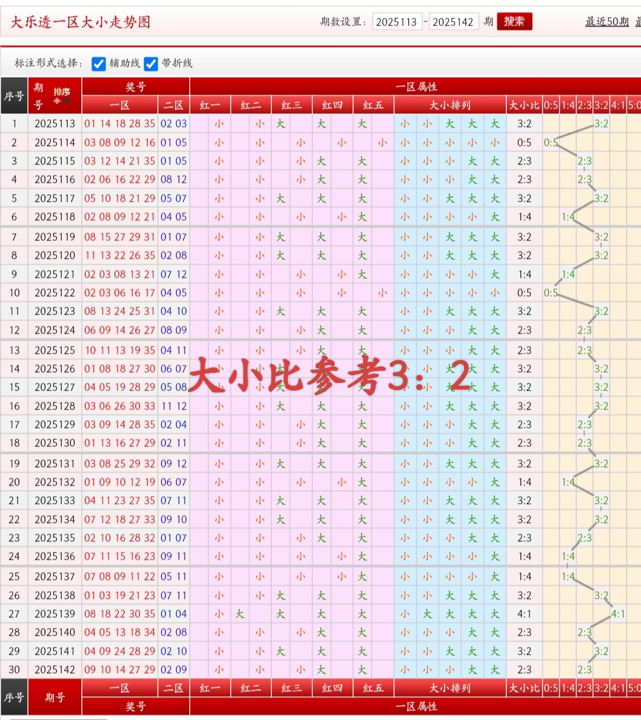Select the 红一 column header
This screenshot has height=720, width=641.
[x=210, y=105]
